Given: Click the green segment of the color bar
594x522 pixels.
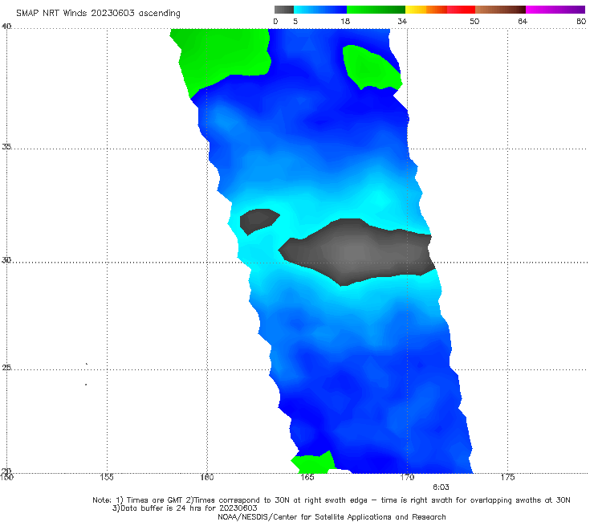Looking at the screenshot, I should 376,10.
